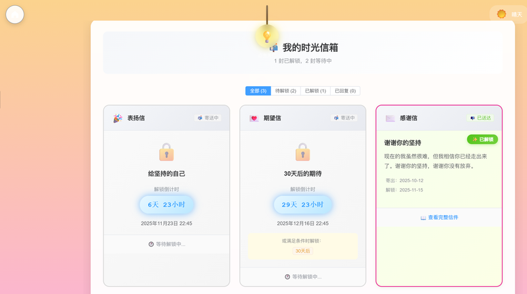
Task: Click the 6天 23小时 countdown pill
Action: pos(167,205)
